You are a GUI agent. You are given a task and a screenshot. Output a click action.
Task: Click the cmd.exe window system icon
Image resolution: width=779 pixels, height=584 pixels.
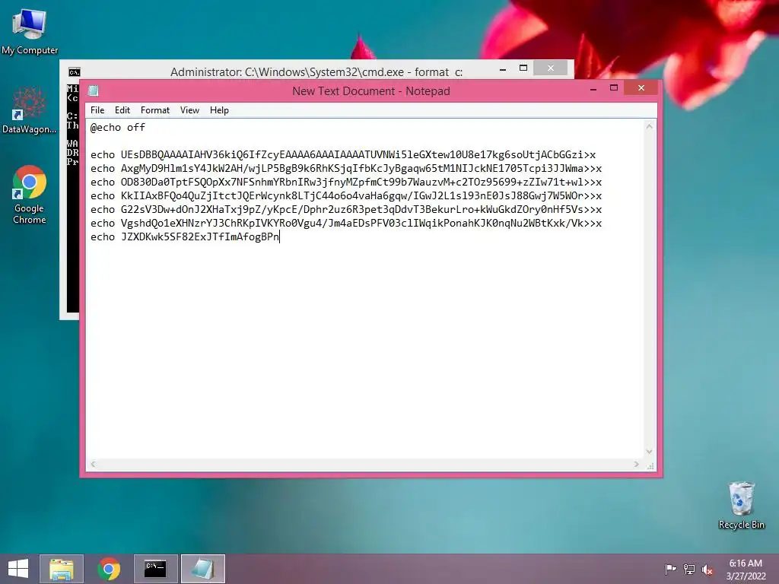coord(75,72)
